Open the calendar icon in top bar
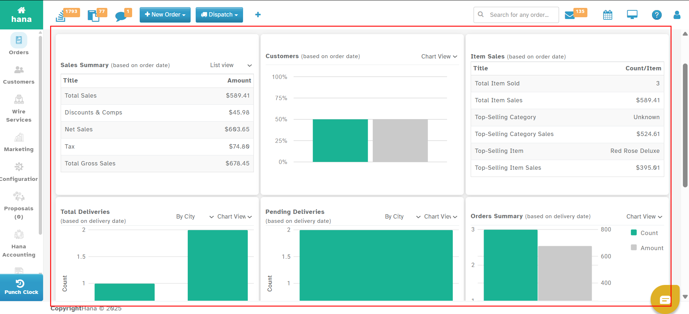Image resolution: width=689 pixels, height=314 pixels. 608,15
